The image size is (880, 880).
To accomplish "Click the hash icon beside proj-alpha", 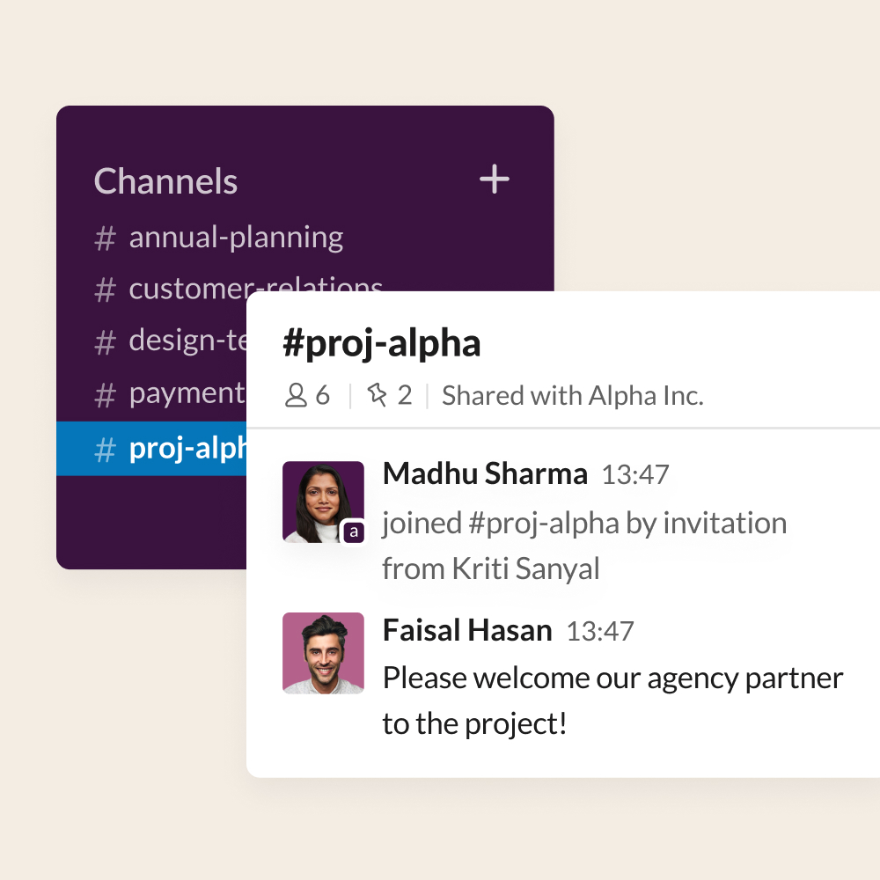I will (104, 449).
